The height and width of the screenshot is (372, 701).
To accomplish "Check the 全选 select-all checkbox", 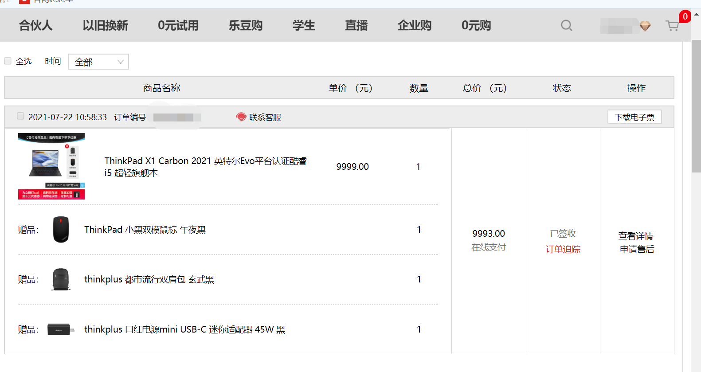I will coord(8,61).
